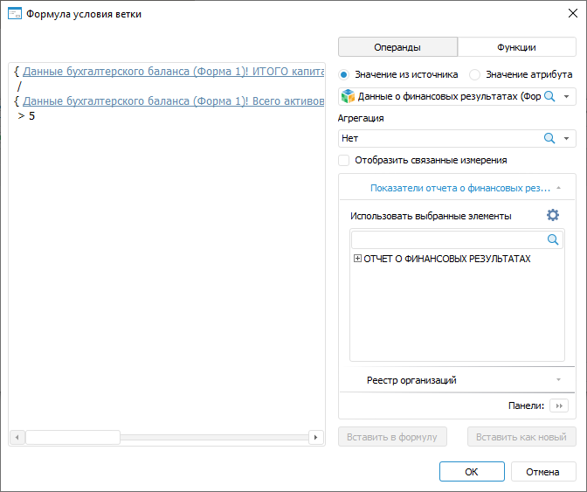The image size is (587, 492).
Task: Click the search icon in data source field
Action: (549, 96)
